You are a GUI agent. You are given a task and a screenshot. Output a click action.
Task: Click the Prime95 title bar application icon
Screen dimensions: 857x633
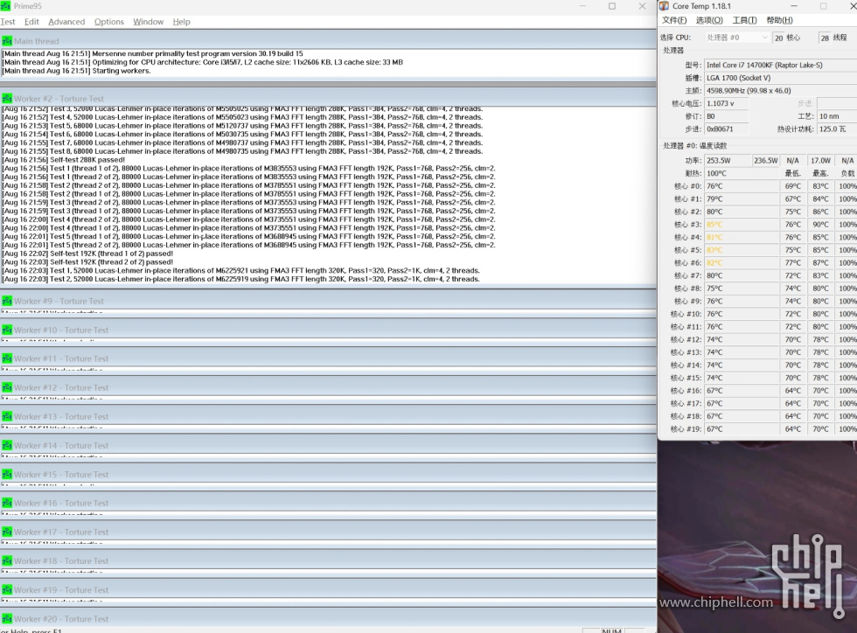(5, 6)
